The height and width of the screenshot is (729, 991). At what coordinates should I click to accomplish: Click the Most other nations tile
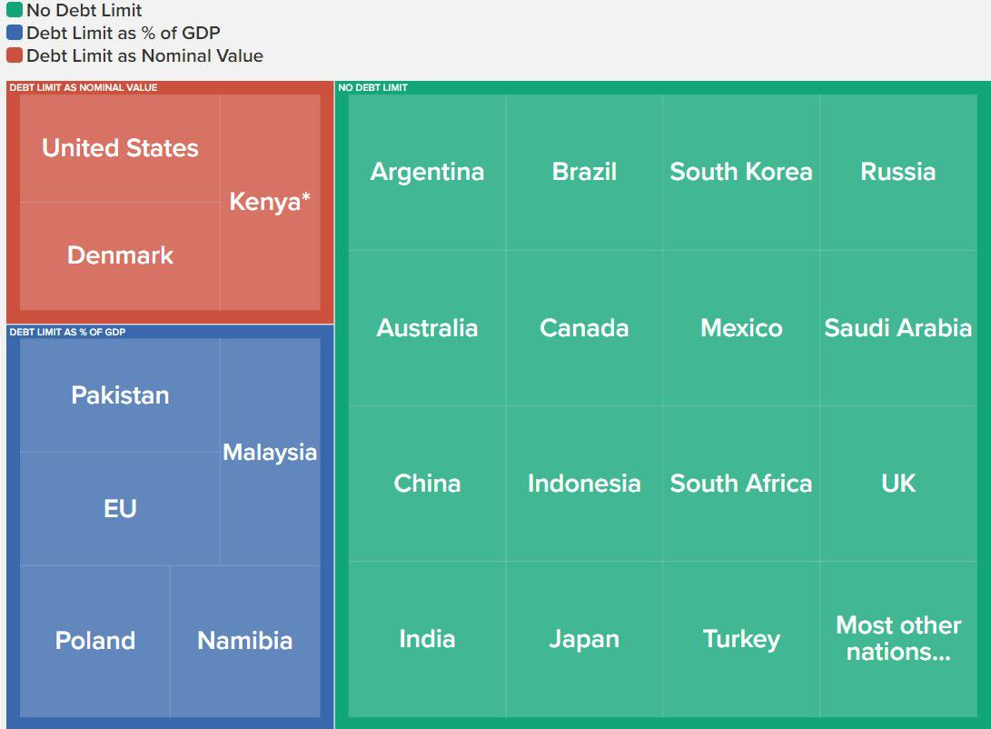pyautogui.click(x=898, y=639)
